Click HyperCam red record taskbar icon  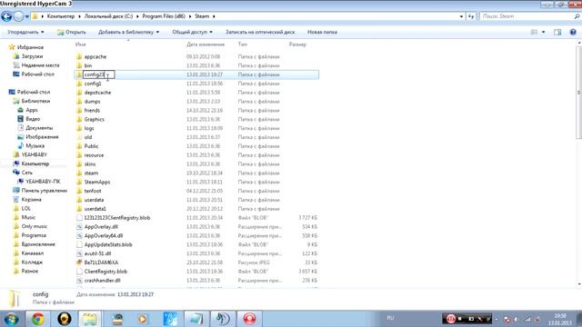[x=249, y=319]
